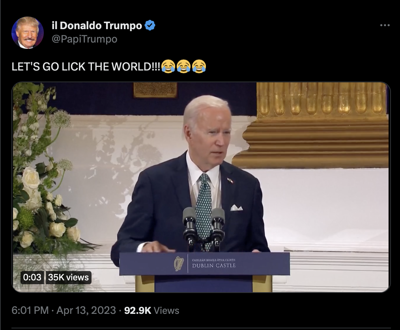Open the tweet's three-dot more options menu
This screenshot has height=330, width=400.
[385, 25]
